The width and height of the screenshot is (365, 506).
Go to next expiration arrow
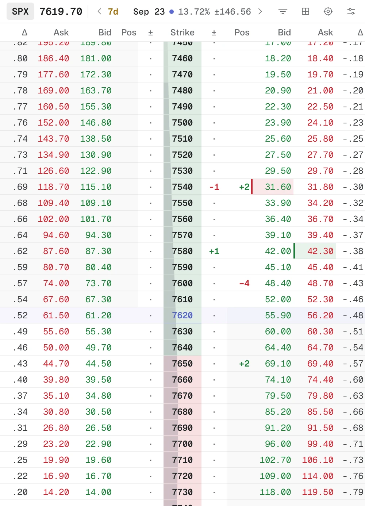pyautogui.click(x=260, y=12)
